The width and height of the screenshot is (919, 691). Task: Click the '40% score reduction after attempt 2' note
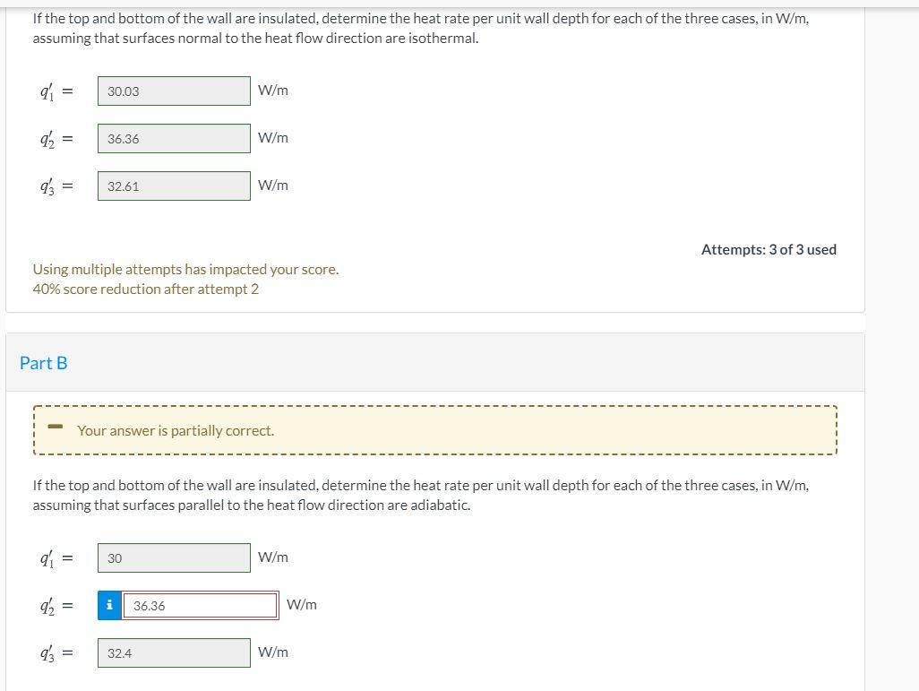coord(145,289)
